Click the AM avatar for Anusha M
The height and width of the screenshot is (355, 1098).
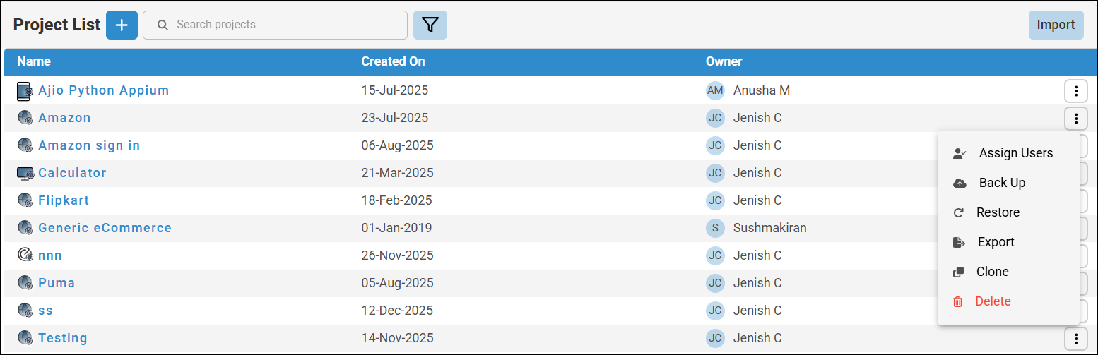715,90
